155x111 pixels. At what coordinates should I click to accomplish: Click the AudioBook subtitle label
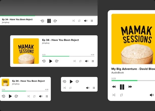pos(118,73)
